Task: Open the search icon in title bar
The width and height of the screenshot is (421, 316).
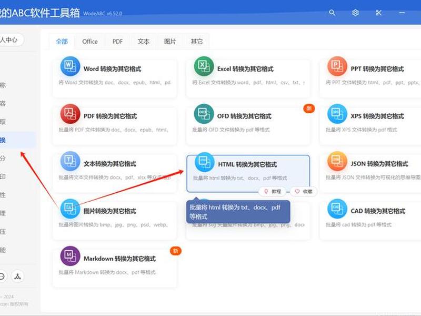Action: pos(332,13)
